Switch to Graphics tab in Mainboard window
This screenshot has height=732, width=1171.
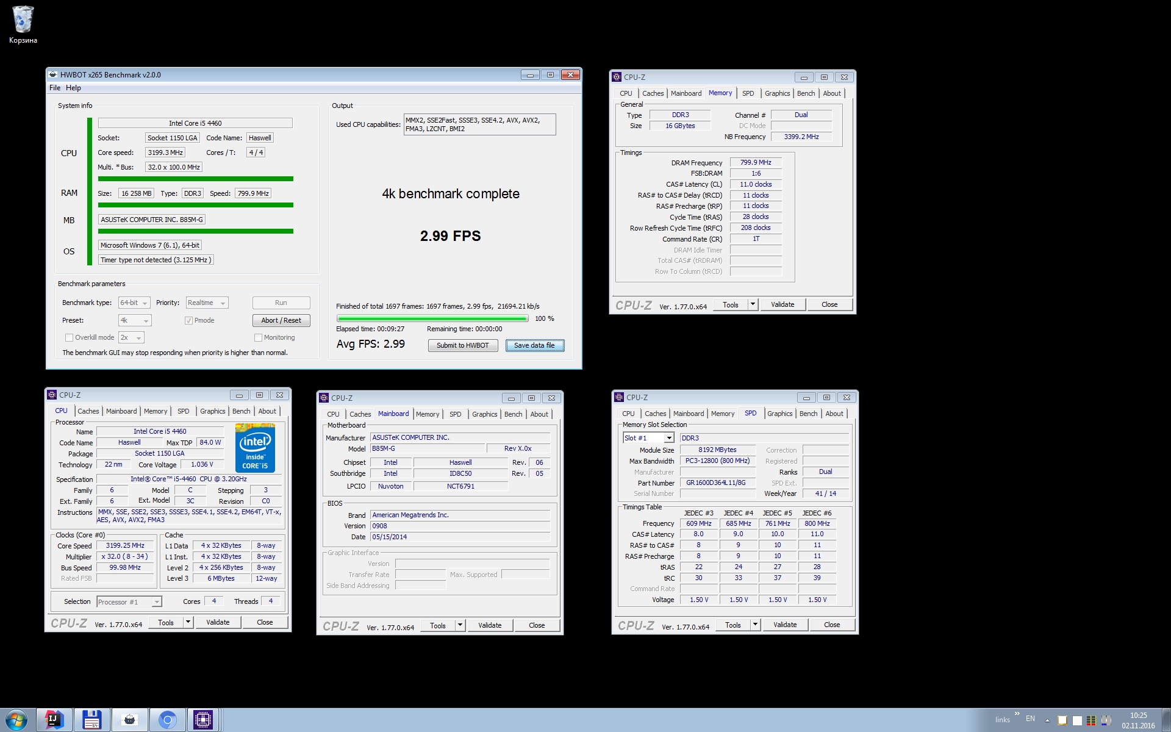[485, 414]
